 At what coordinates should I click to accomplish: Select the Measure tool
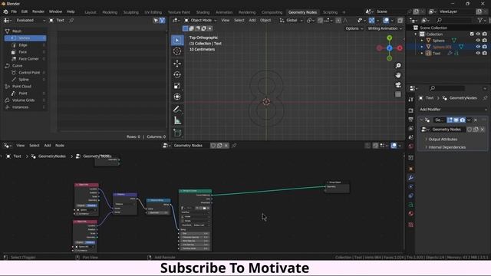177,120
